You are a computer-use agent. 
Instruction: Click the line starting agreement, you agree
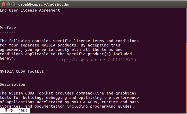point(61,50)
